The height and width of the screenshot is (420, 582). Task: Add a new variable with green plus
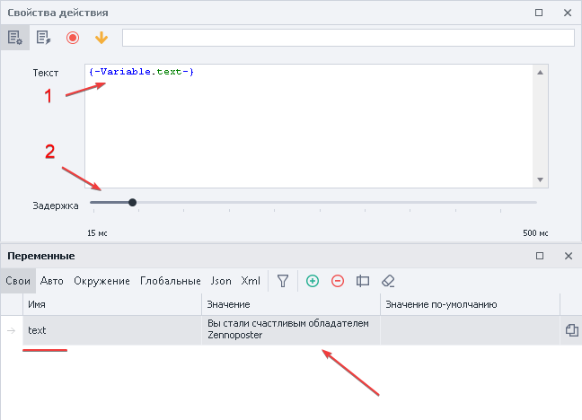(x=313, y=281)
